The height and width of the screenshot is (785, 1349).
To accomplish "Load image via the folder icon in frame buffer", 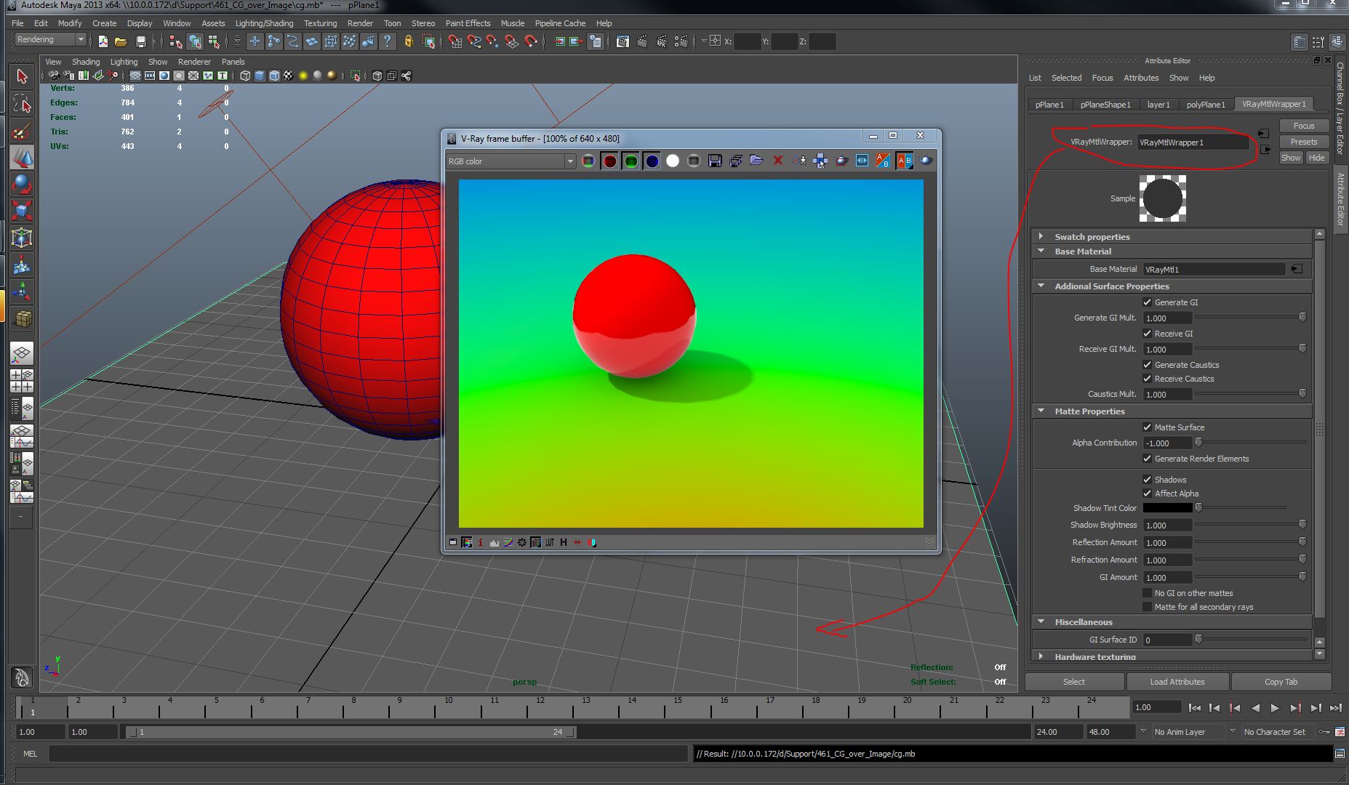I will point(756,161).
